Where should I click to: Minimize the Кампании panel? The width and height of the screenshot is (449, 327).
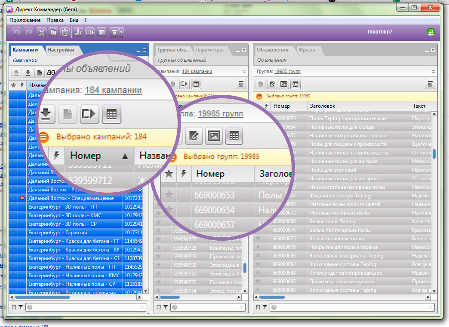[x=138, y=51]
